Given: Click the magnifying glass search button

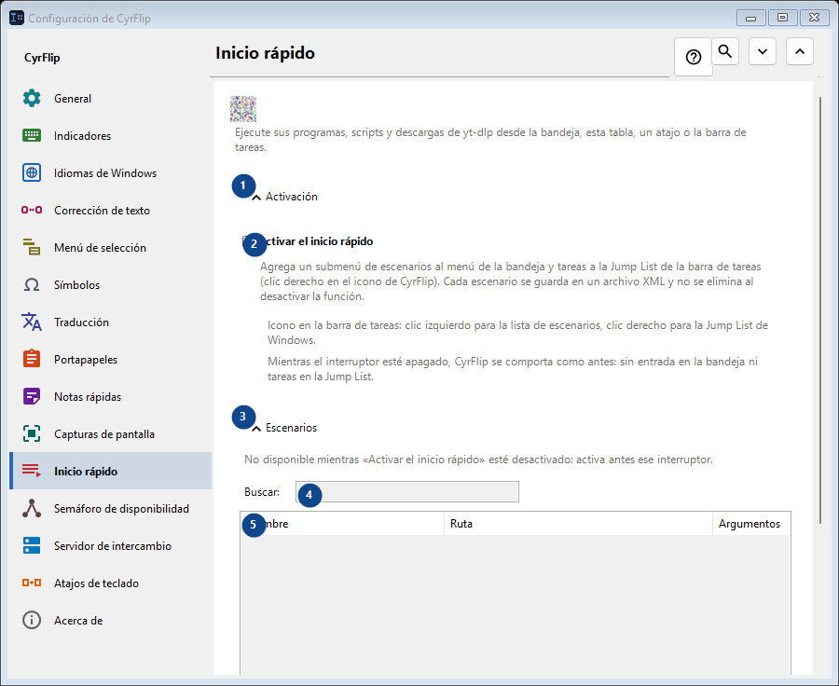Looking at the screenshot, I should 725,51.
